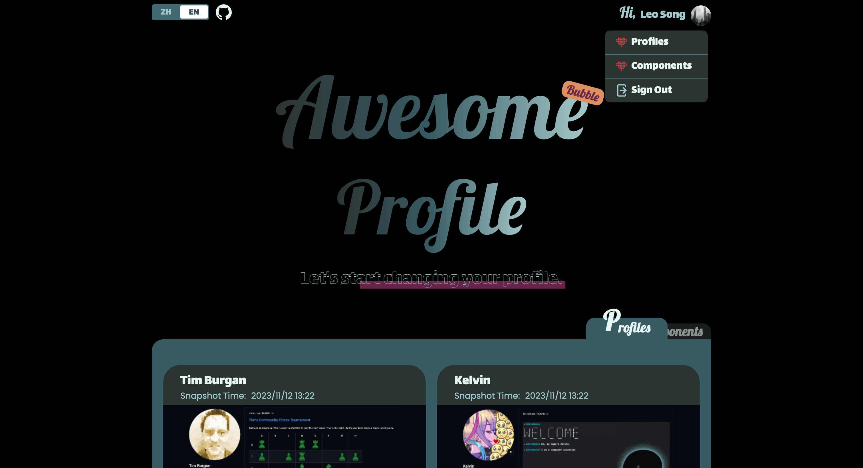Click the heart icon beside Profiles

tap(621, 42)
